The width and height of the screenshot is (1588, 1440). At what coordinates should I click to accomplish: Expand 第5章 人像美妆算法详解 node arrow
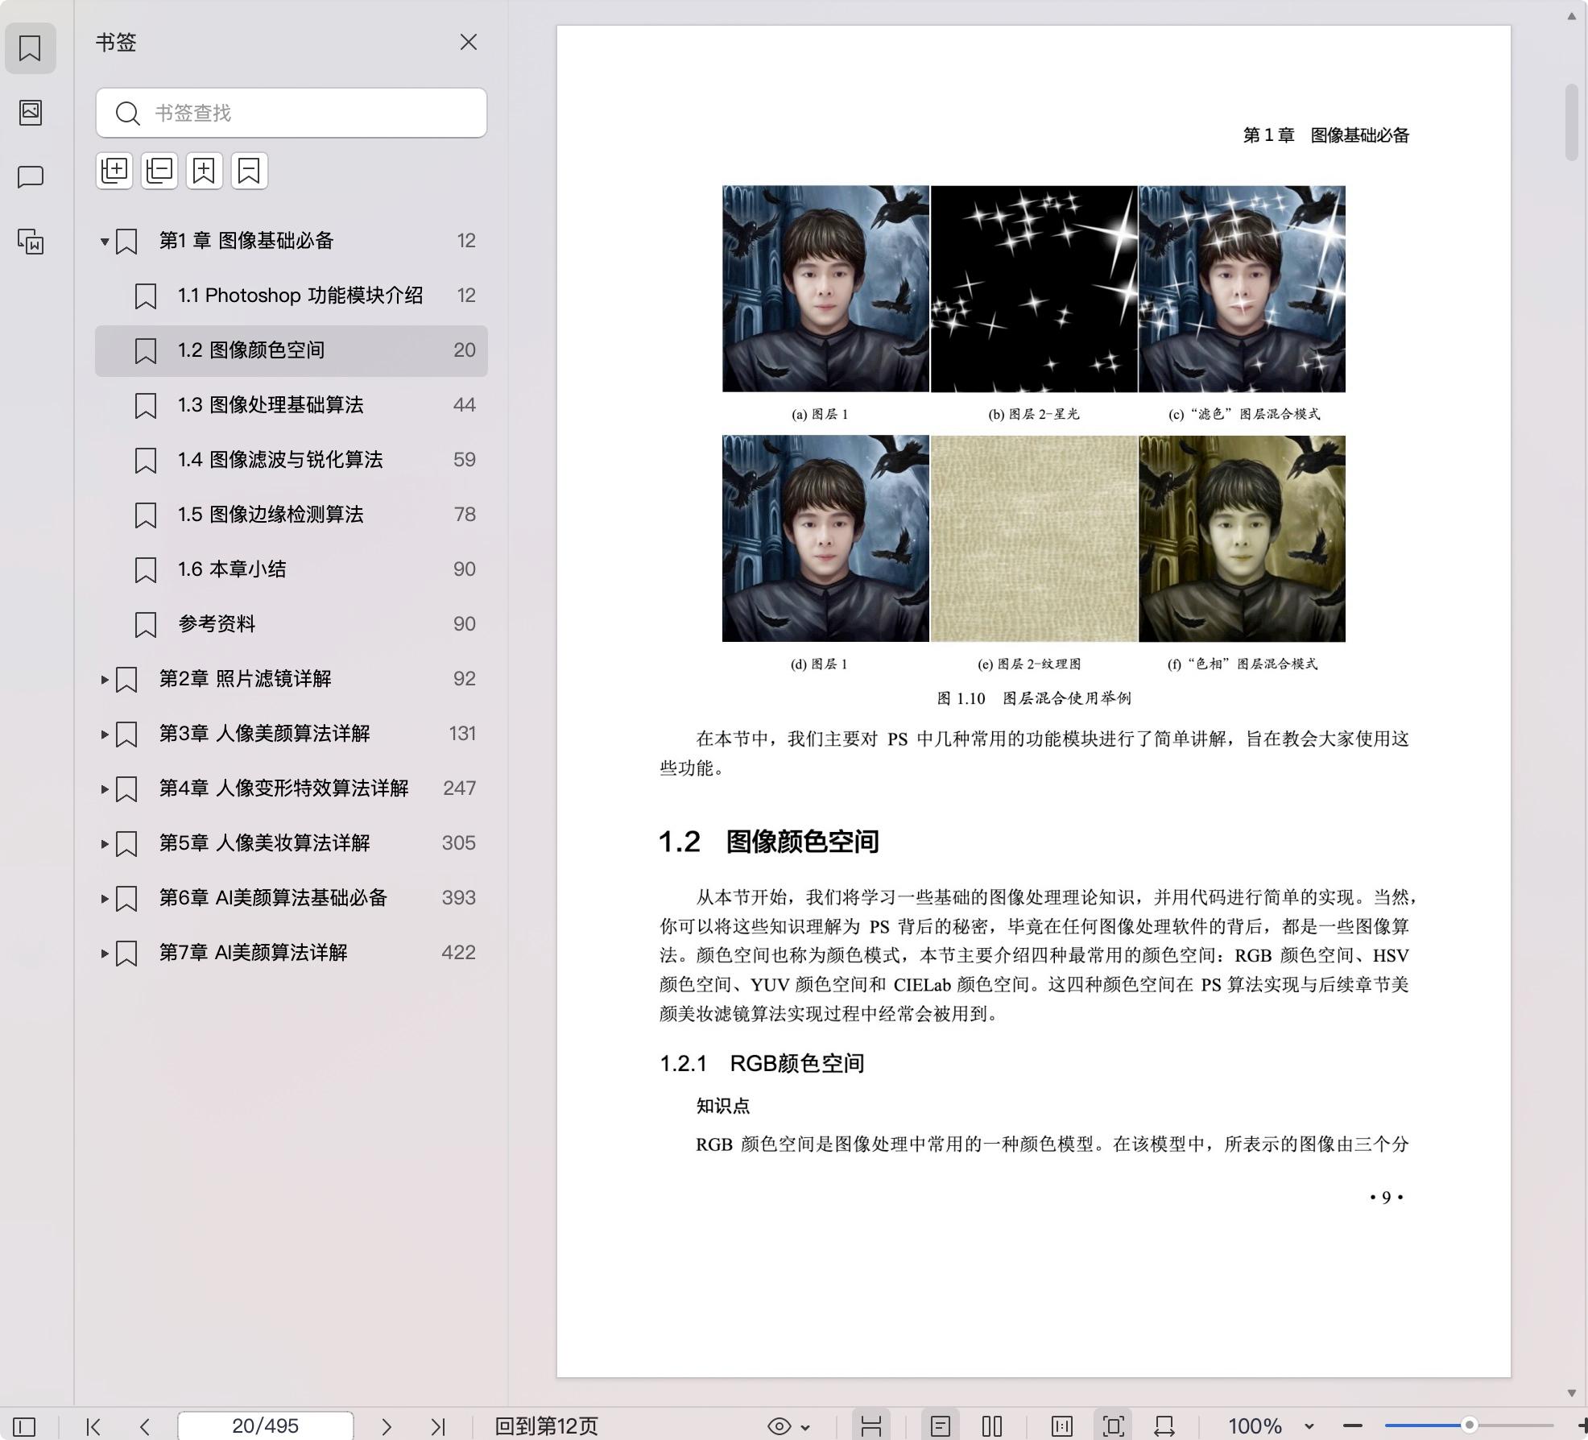[x=104, y=843]
